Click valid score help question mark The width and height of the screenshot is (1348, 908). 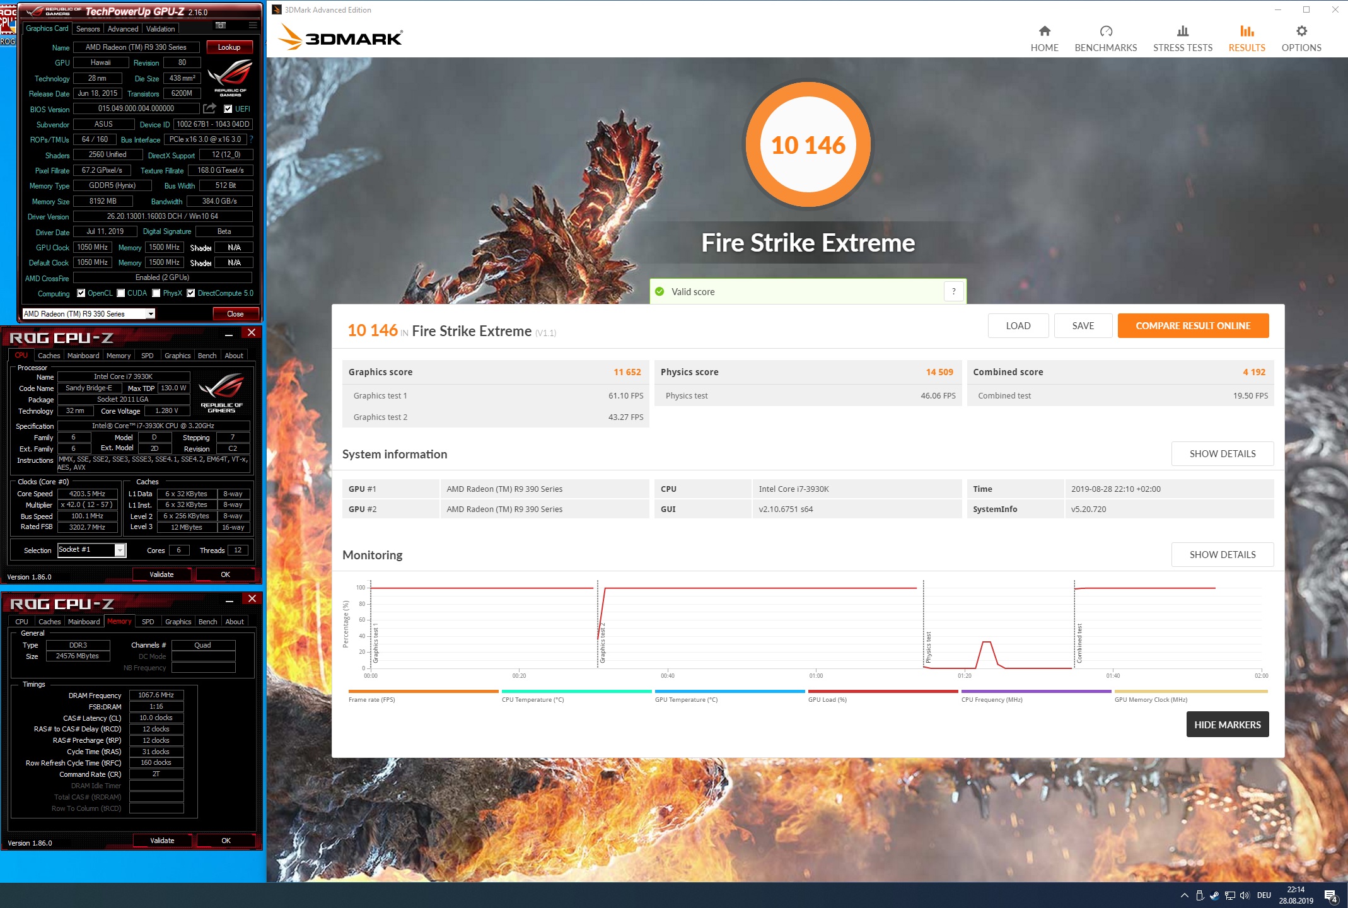[x=953, y=291]
